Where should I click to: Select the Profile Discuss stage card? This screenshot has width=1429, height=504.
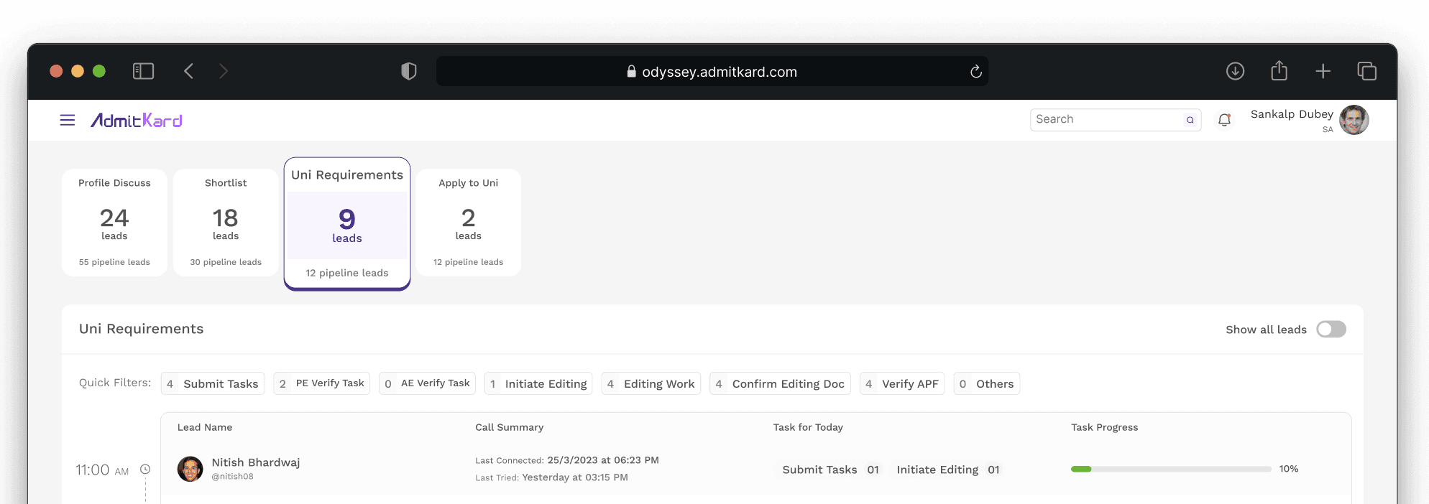pyautogui.click(x=114, y=223)
